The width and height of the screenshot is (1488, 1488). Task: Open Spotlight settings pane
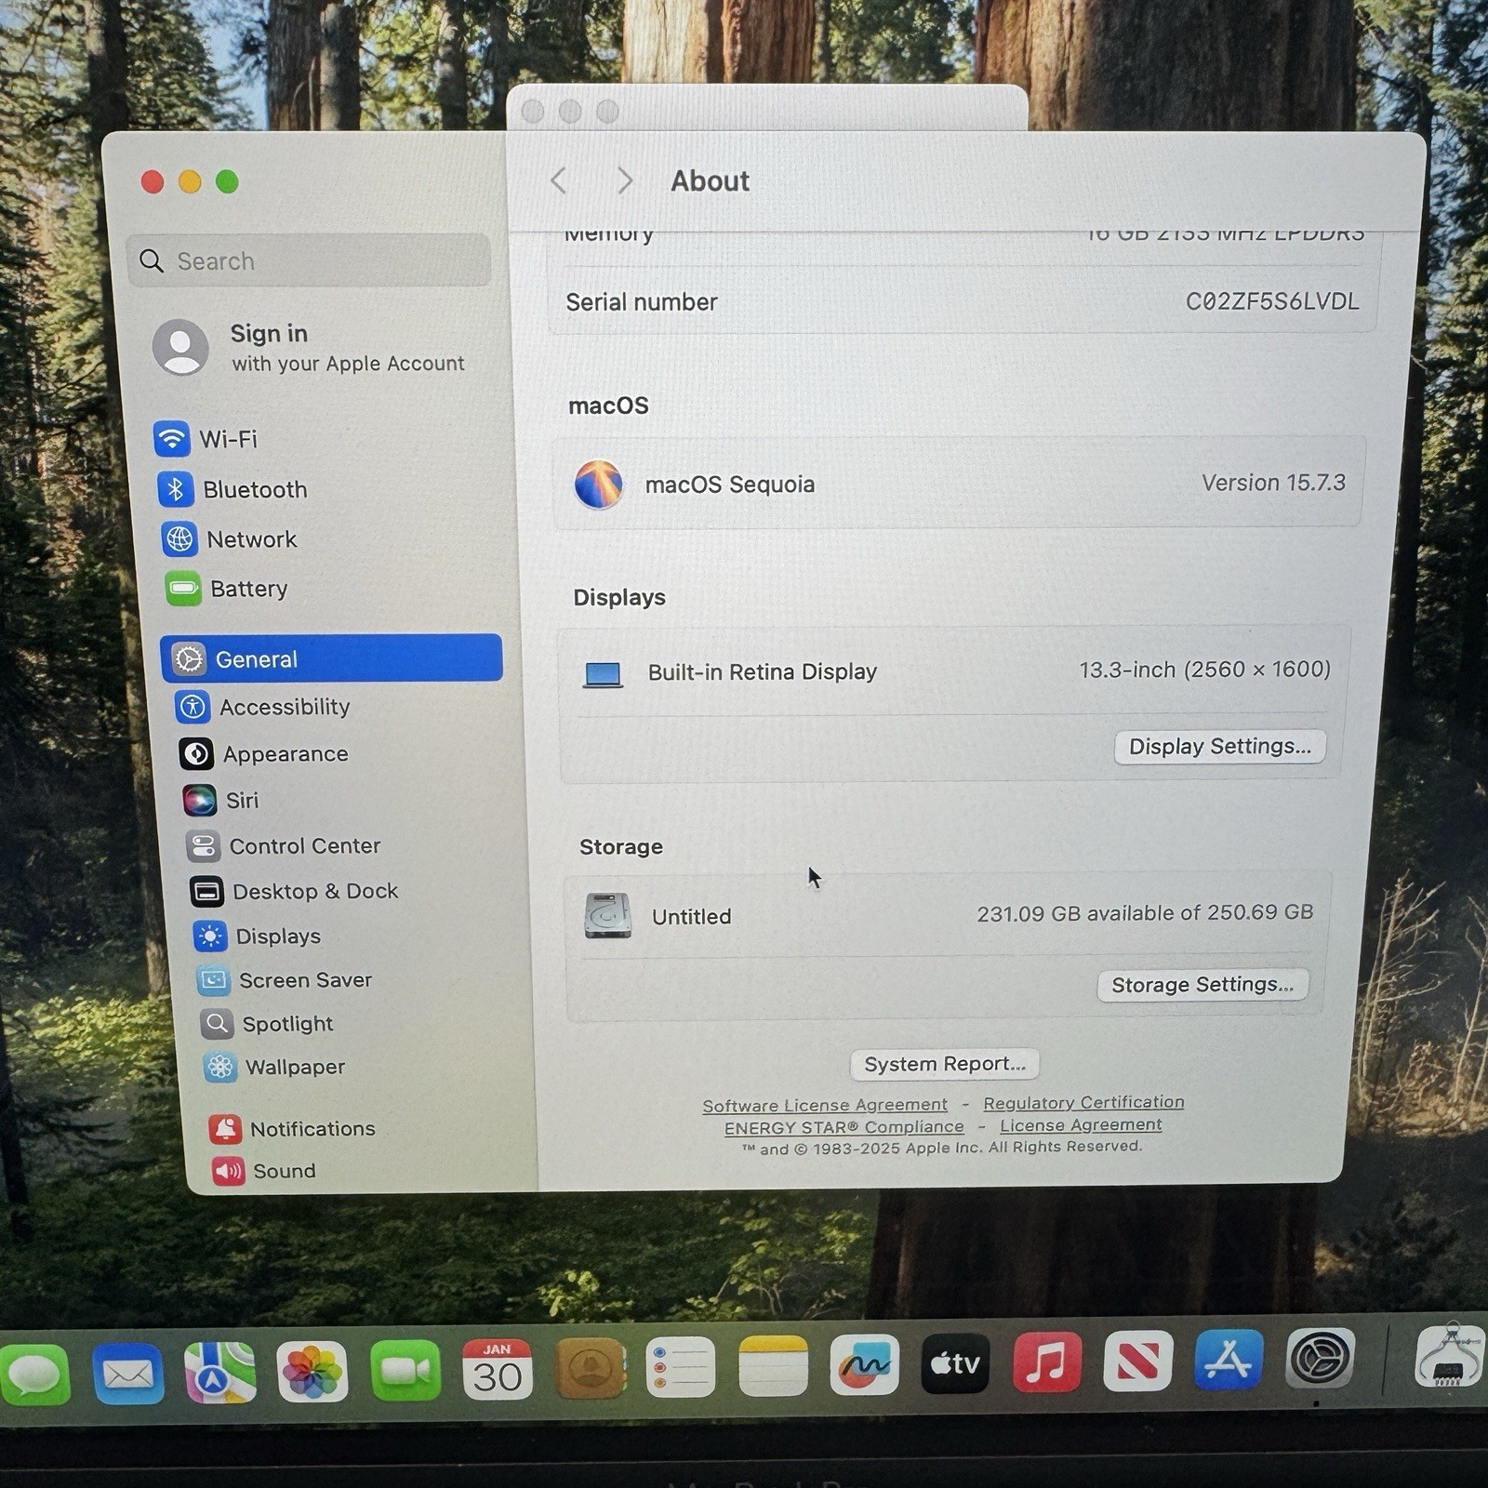[x=267, y=1024]
